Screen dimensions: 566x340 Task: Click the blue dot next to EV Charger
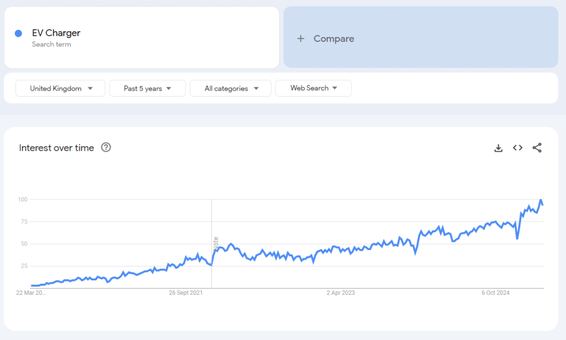(x=18, y=34)
